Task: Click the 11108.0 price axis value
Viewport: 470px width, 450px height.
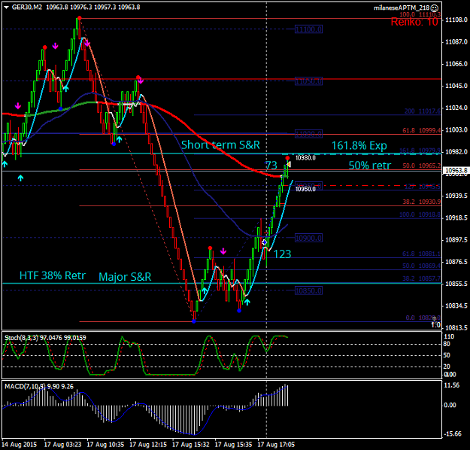Action: click(456, 20)
